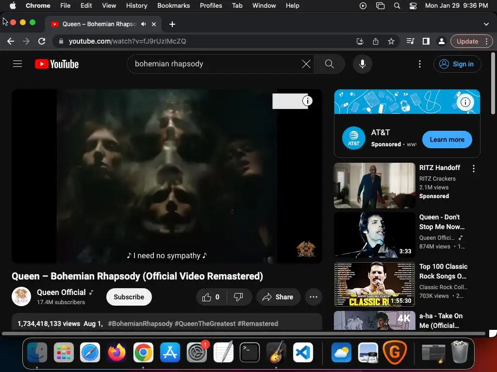Click the Update button in Chrome
Viewport: 497px width, 372px height.
point(467,41)
